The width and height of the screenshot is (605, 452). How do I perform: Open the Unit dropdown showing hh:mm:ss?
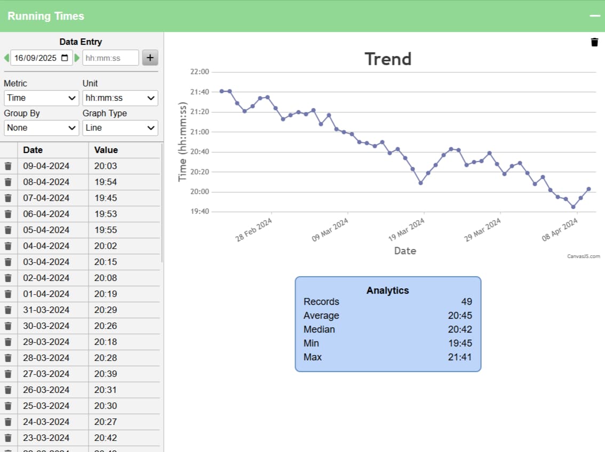point(120,98)
